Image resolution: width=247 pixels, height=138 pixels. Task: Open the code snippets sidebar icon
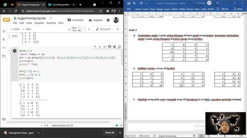point(4,48)
